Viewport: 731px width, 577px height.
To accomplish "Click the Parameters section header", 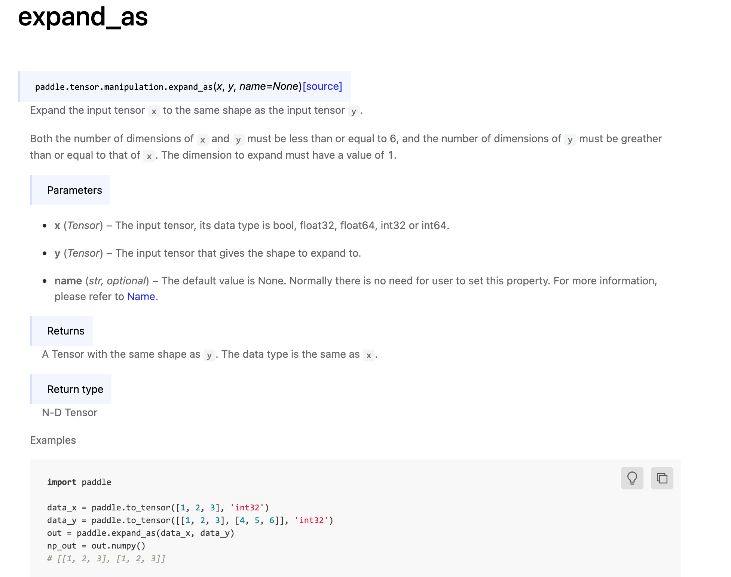I will click(x=74, y=190).
